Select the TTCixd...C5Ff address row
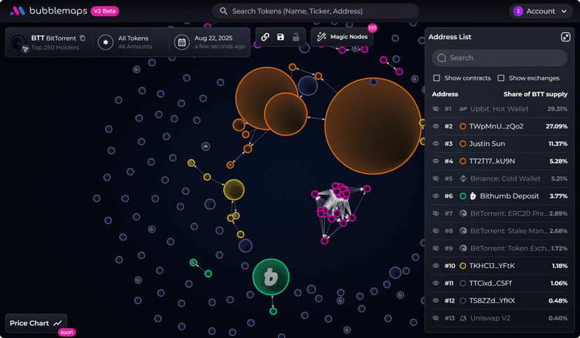Viewport: 580px width, 338px height. pos(500,284)
